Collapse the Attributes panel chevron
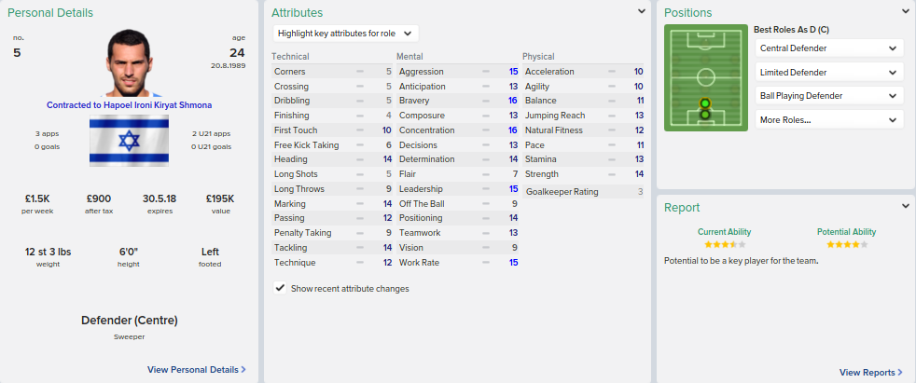The height and width of the screenshot is (383, 916). click(x=642, y=12)
